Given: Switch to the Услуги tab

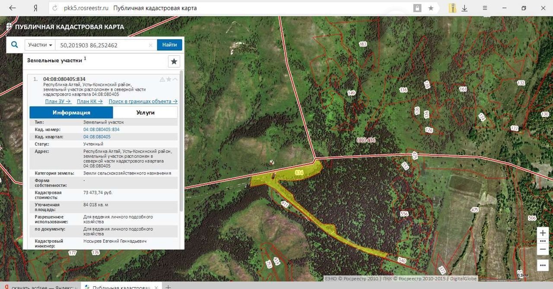Looking at the screenshot, I should pos(145,112).
